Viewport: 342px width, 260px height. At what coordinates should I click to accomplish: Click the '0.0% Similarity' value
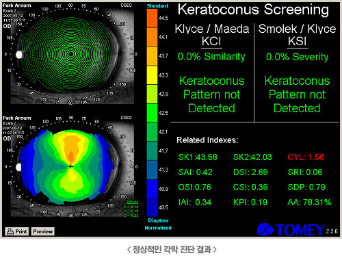click(x=211, y=57)
